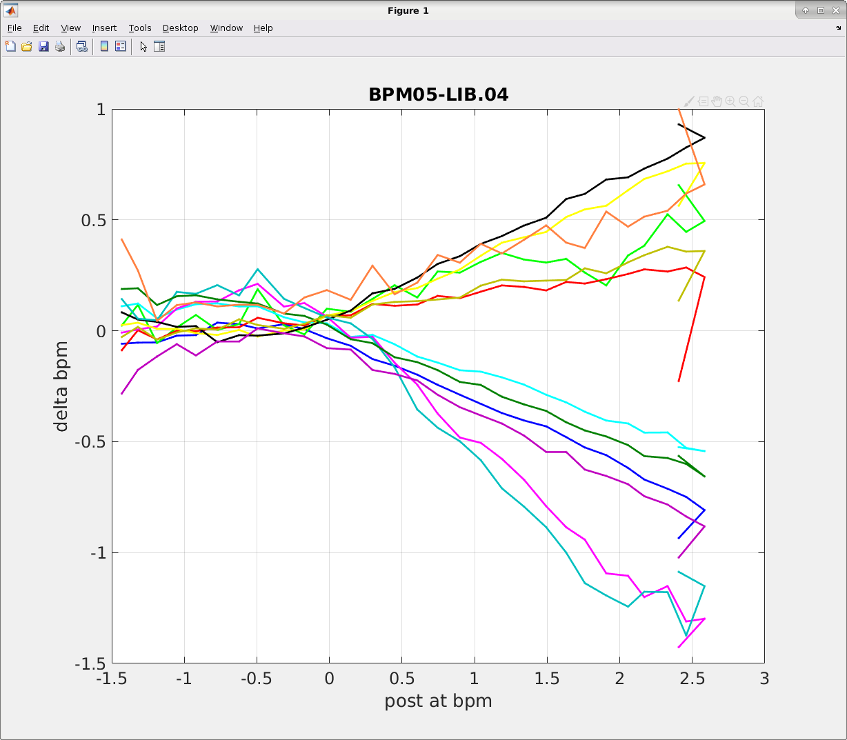Print the figure with the printer icon

tap(60, 46)
